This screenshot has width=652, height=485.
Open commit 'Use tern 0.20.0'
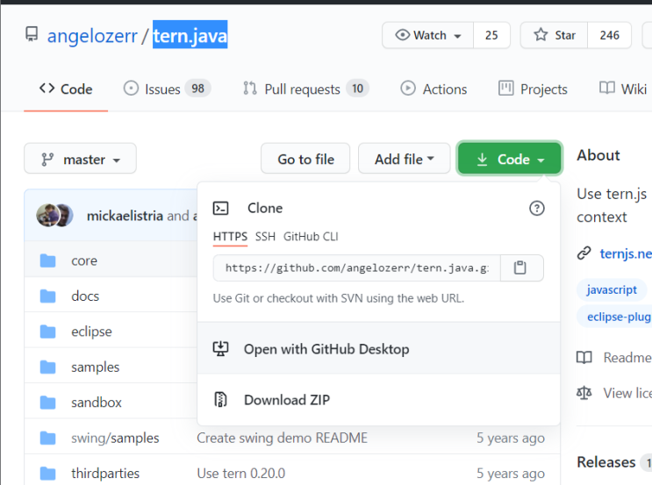[241, 474]
